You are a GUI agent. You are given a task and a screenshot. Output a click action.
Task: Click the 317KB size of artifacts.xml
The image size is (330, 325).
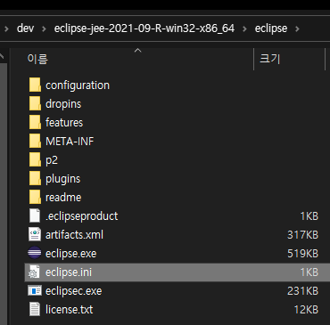pyautogui.click(x=302, y=235)
